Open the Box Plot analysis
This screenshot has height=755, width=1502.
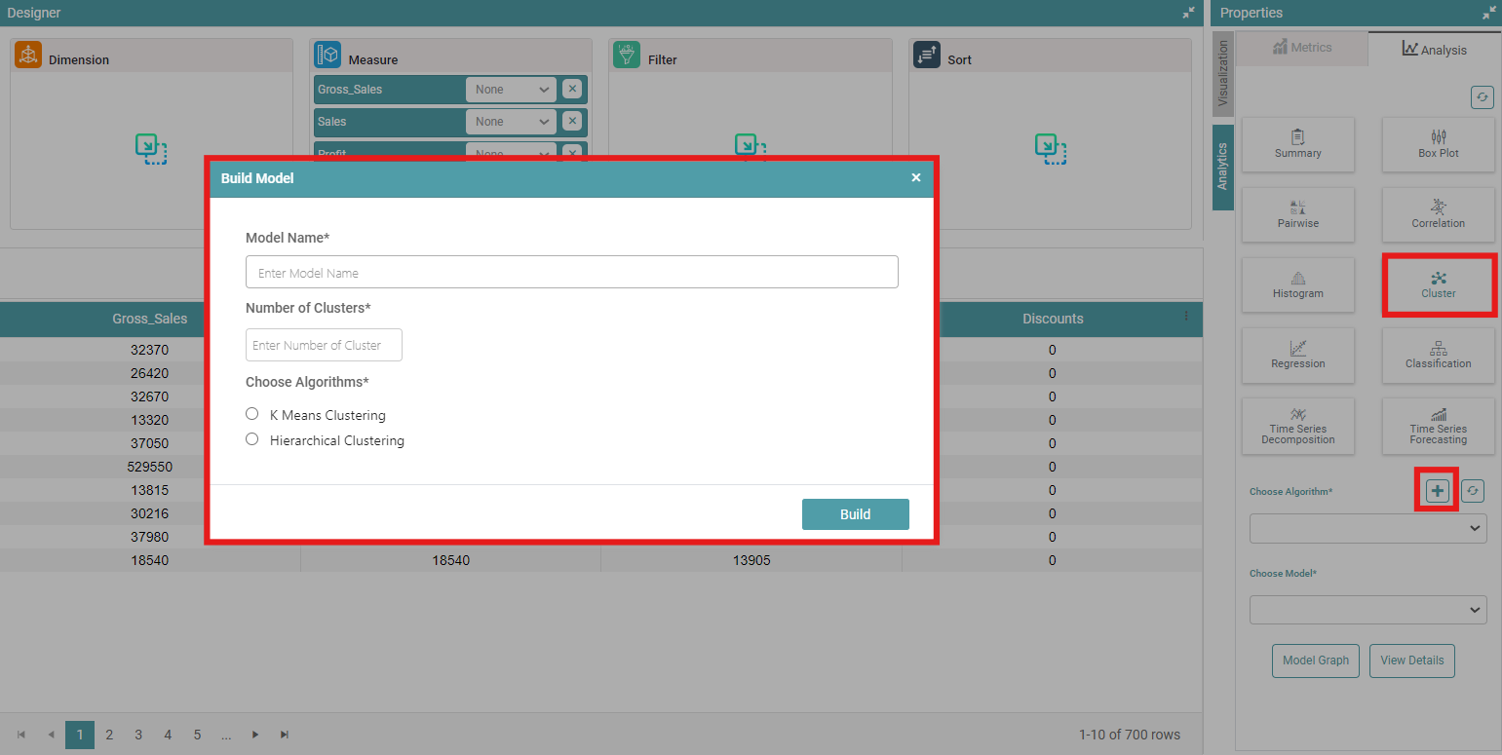1438,145
